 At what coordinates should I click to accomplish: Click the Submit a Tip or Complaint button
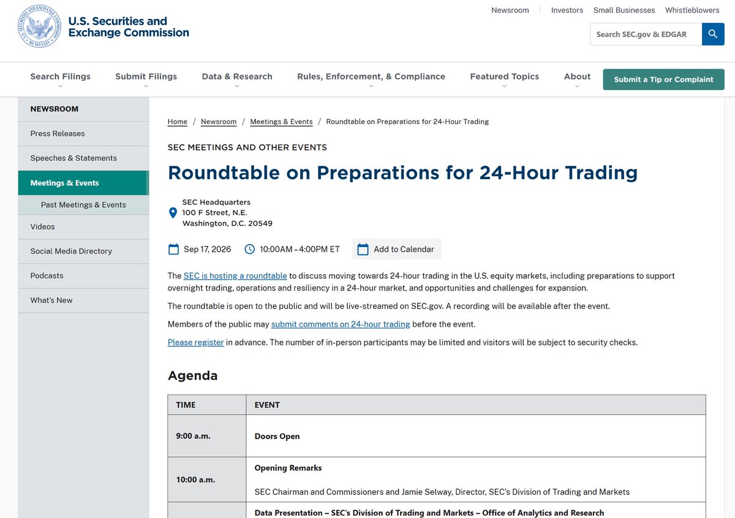pos(663,80)
